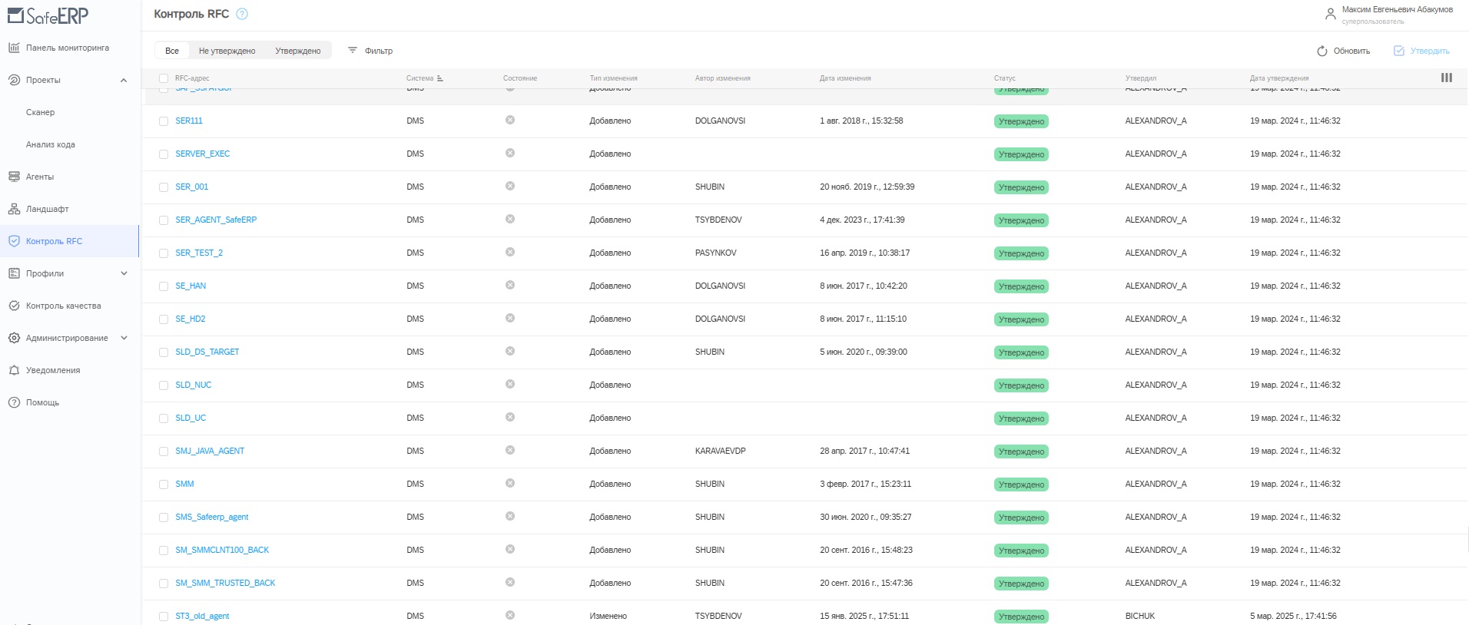Click the filter icon next to Фильтр
The image size is (1469, 625).
point(353,51)
